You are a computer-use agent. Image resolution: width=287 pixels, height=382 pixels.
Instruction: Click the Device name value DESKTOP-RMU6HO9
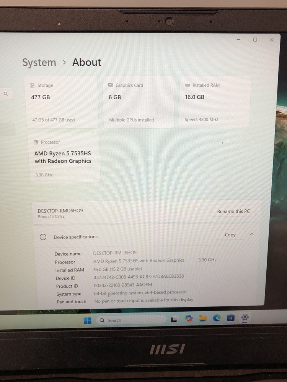[115, 253]
